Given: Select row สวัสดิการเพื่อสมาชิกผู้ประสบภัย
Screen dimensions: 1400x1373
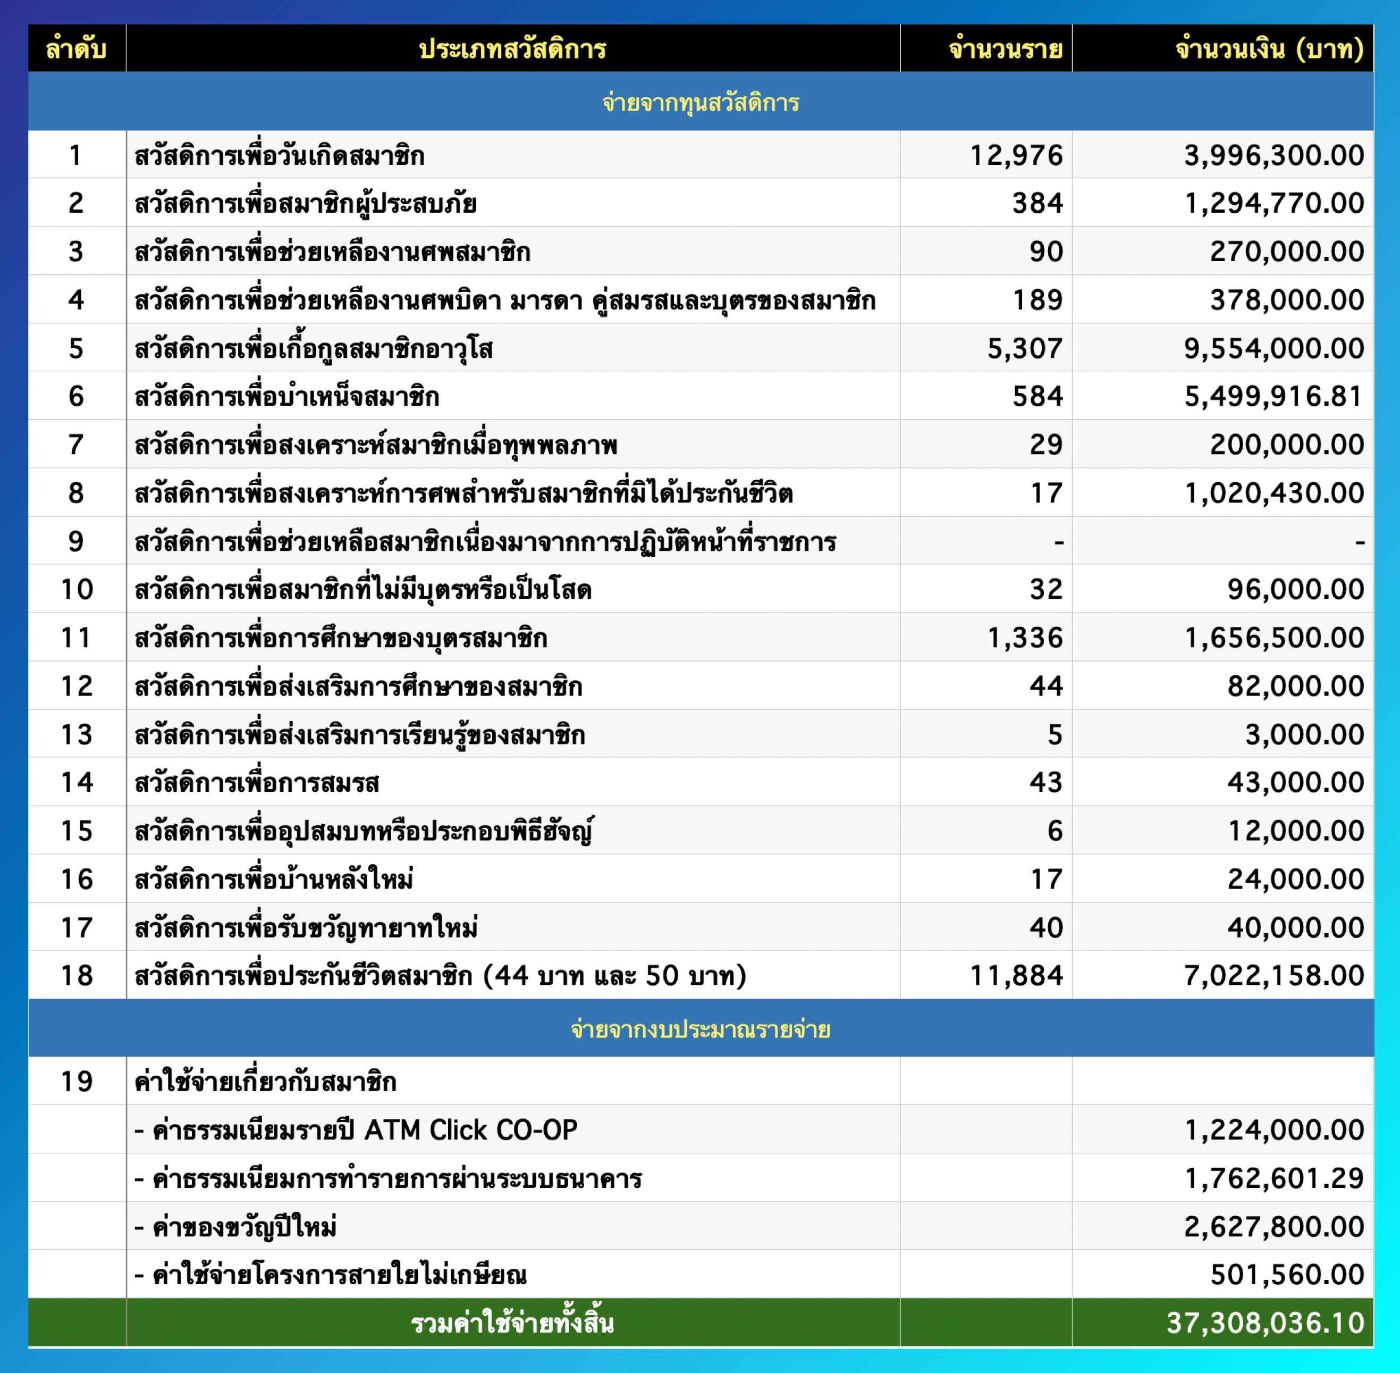Looking at the screenshot, I should tap(306, 203).
